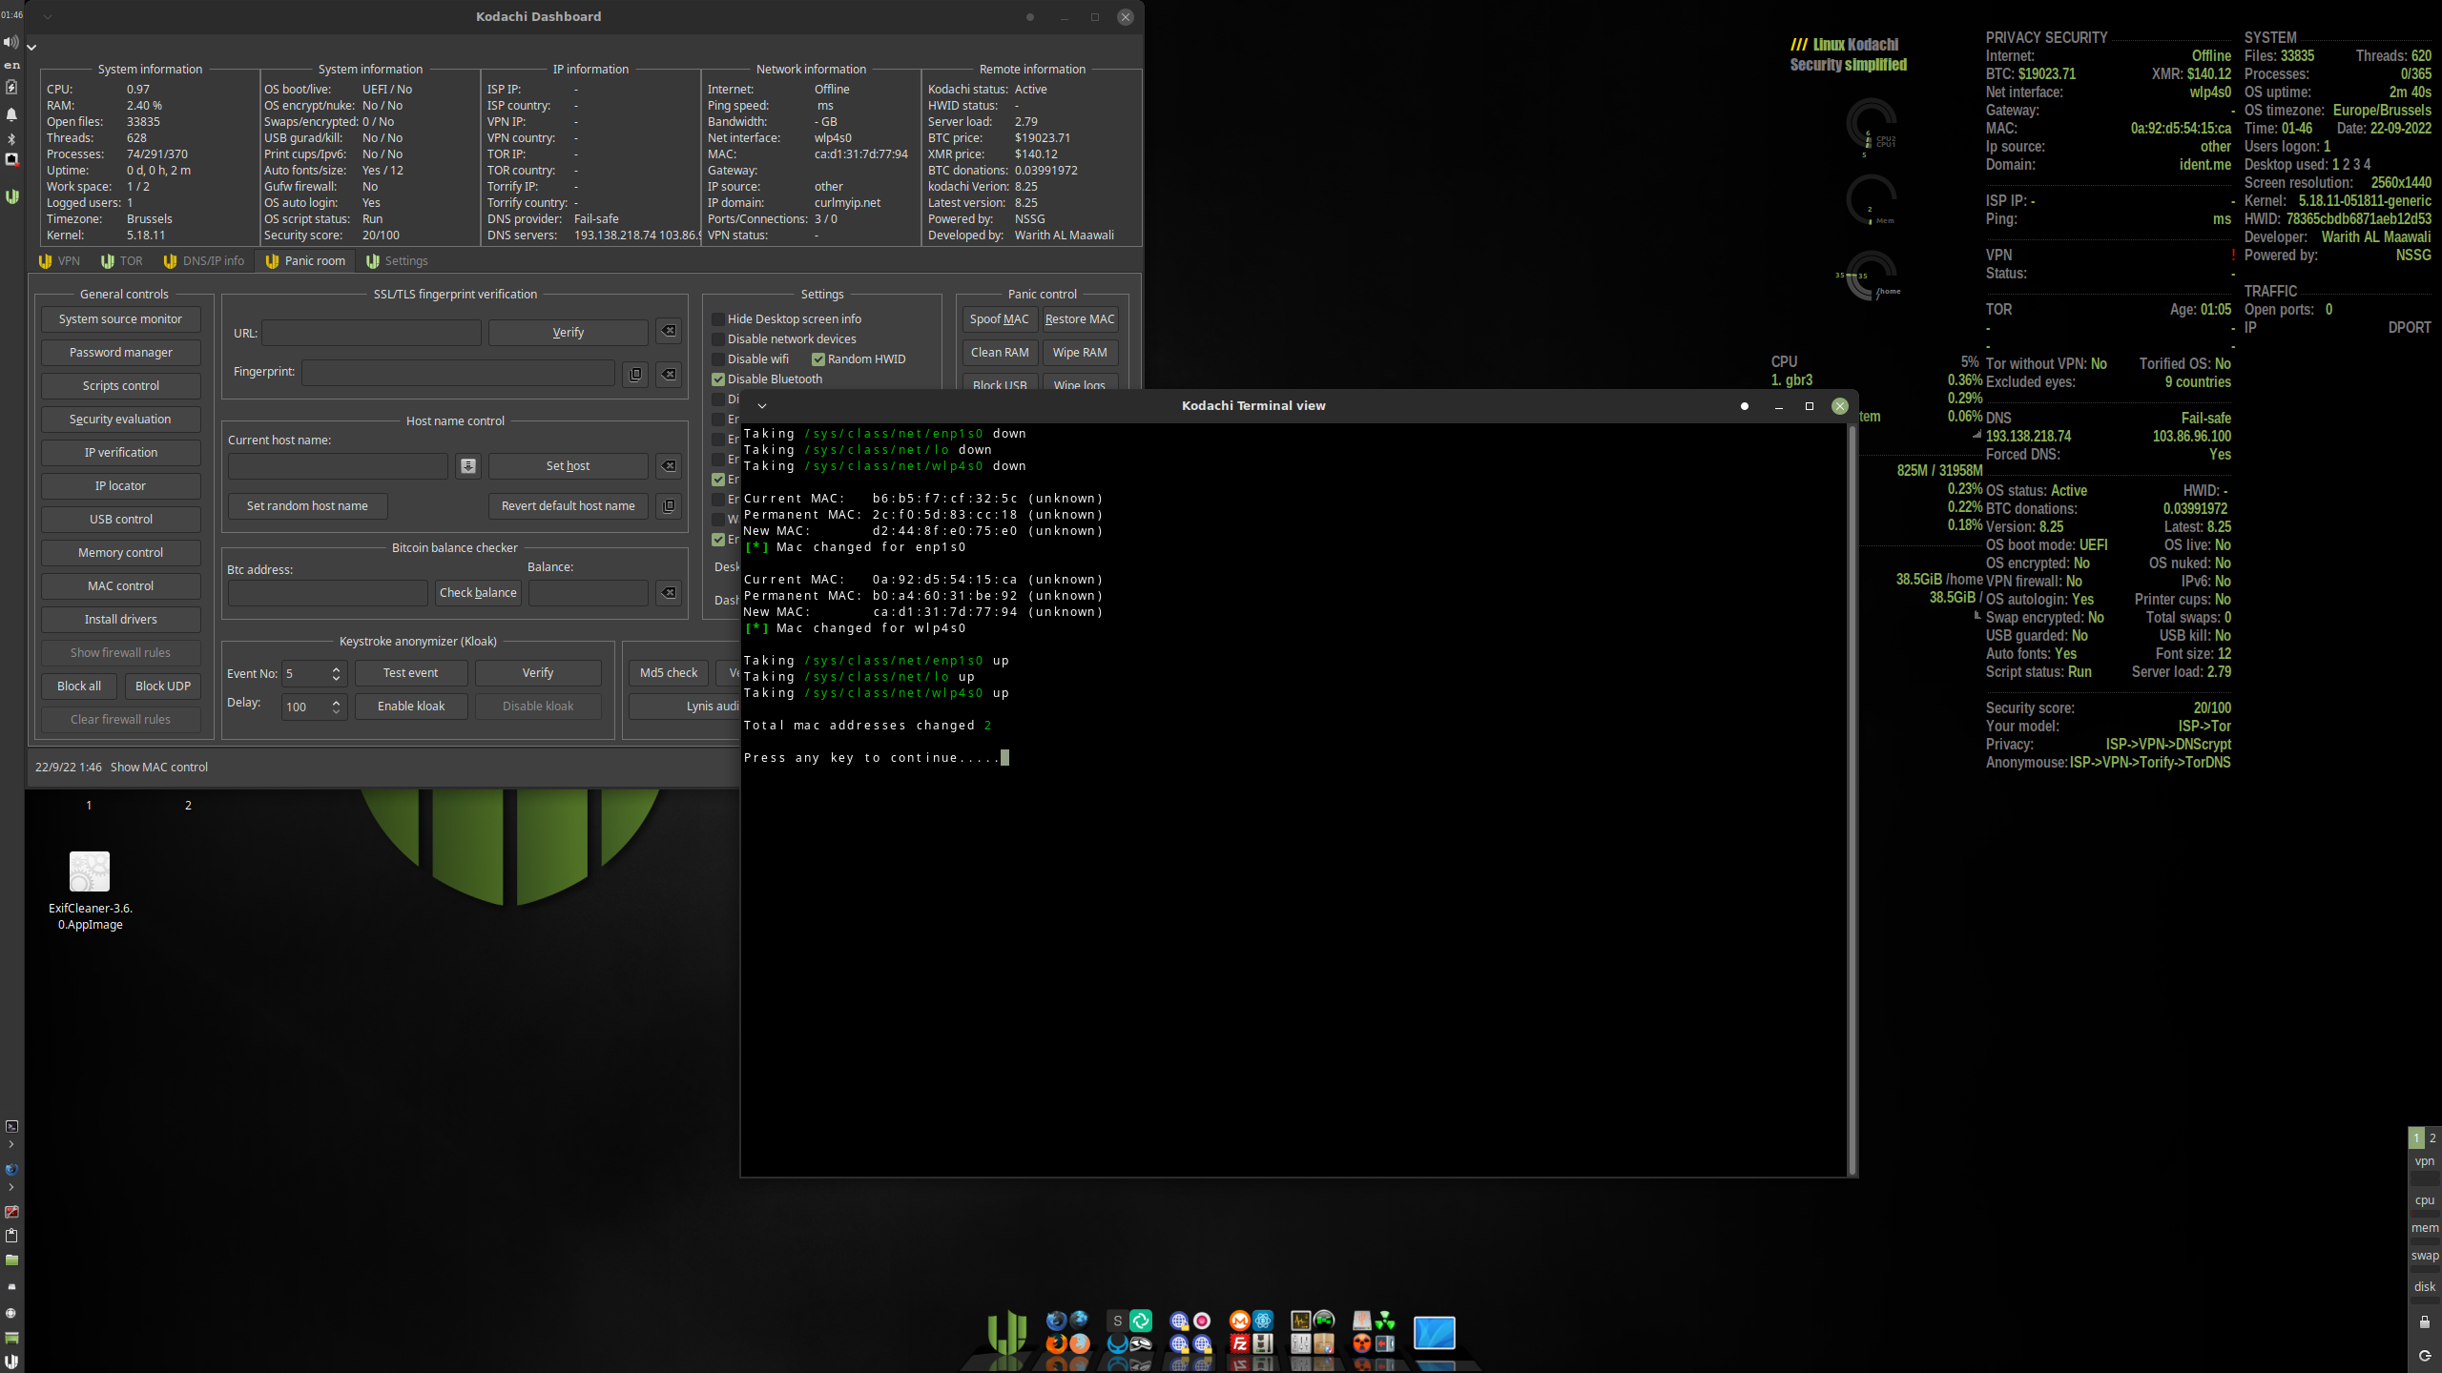
Task: Increase the Delay spinner value
Action: point(336,703)
